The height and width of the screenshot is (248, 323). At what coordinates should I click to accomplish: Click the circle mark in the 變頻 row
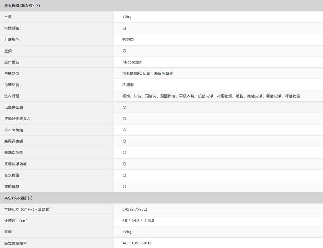pos(124,51)
